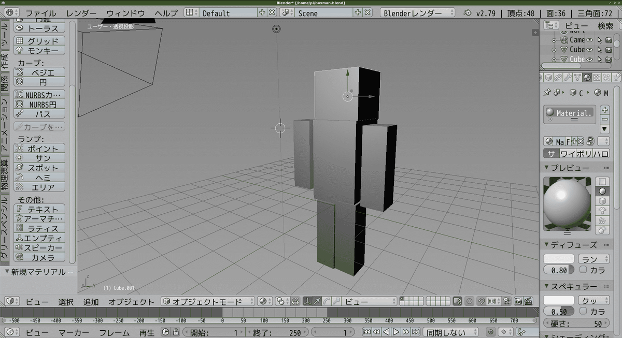This screenshot has width=622, height=338.
Task: Open the Object data mesh properties tab
Action: 577,77
